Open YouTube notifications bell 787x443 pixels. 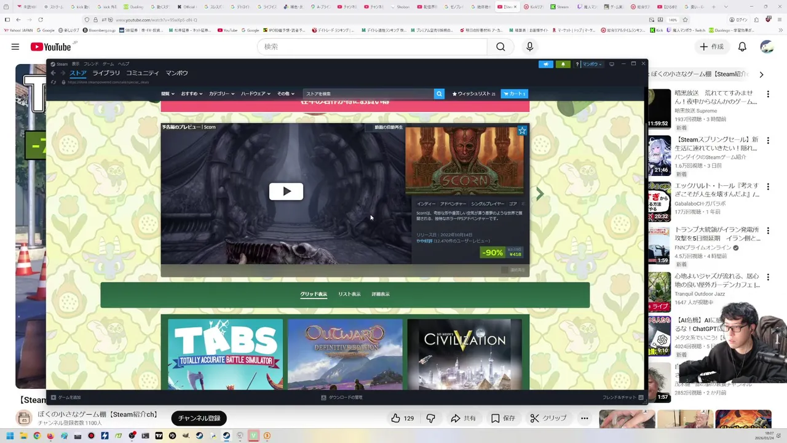[x=742, y=47]
